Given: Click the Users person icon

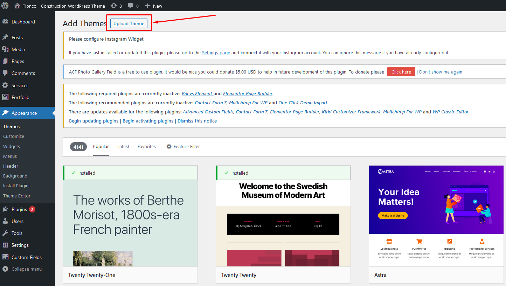Looking at the screenshot, I should [5, 221].
